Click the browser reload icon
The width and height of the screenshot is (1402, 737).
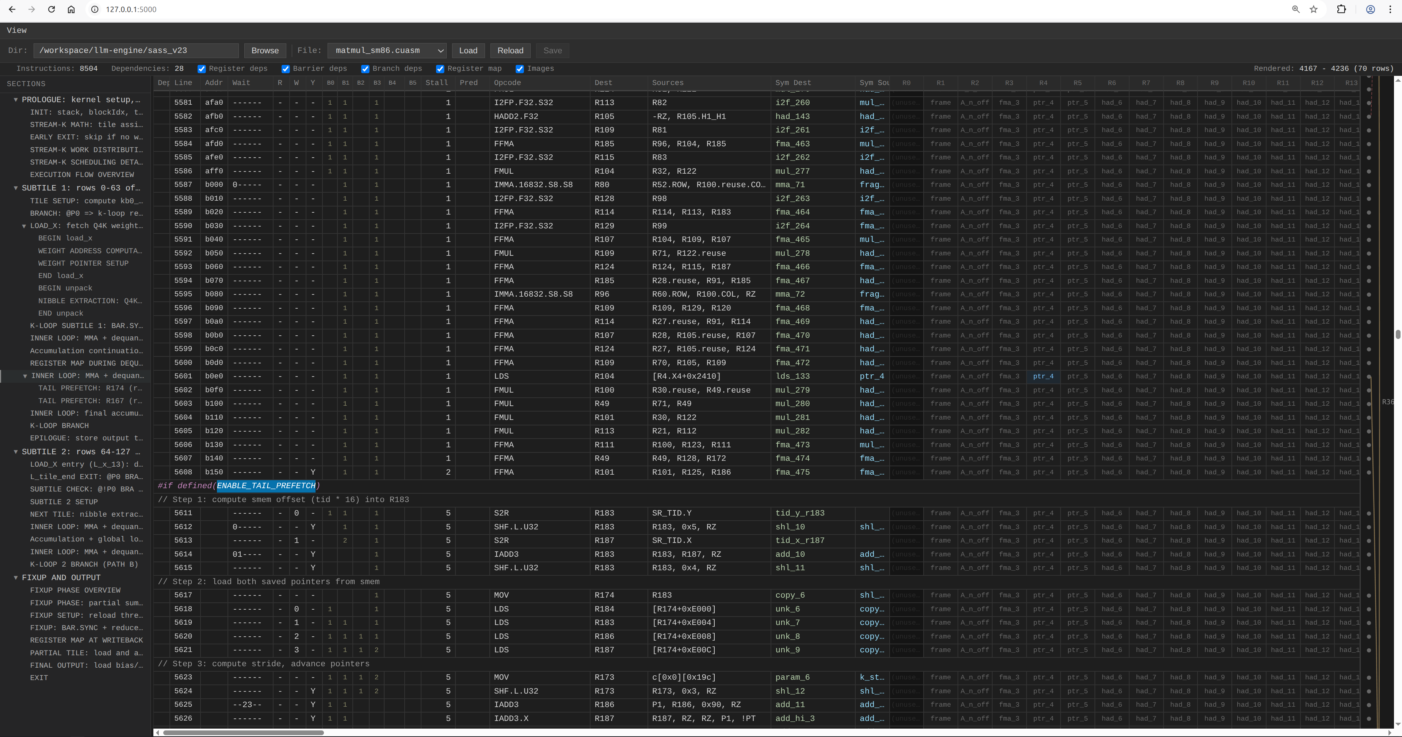51,9
